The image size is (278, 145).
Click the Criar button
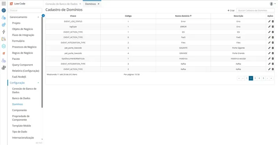click(x=231, y=10)
